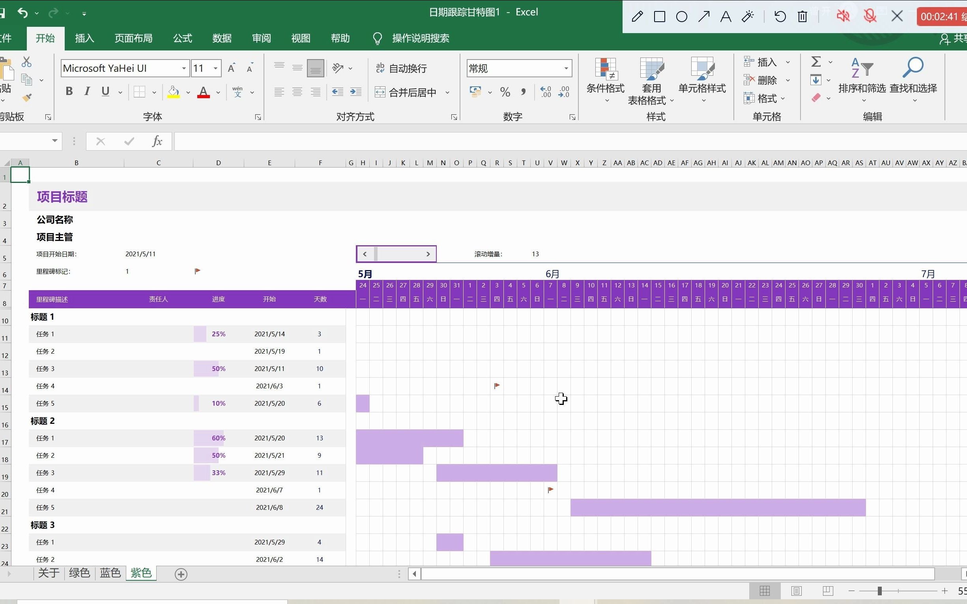The image size is (967, 604).
Task: Select the arrow annotation tool in recorder bar
Action: click(x=704, y=17)
